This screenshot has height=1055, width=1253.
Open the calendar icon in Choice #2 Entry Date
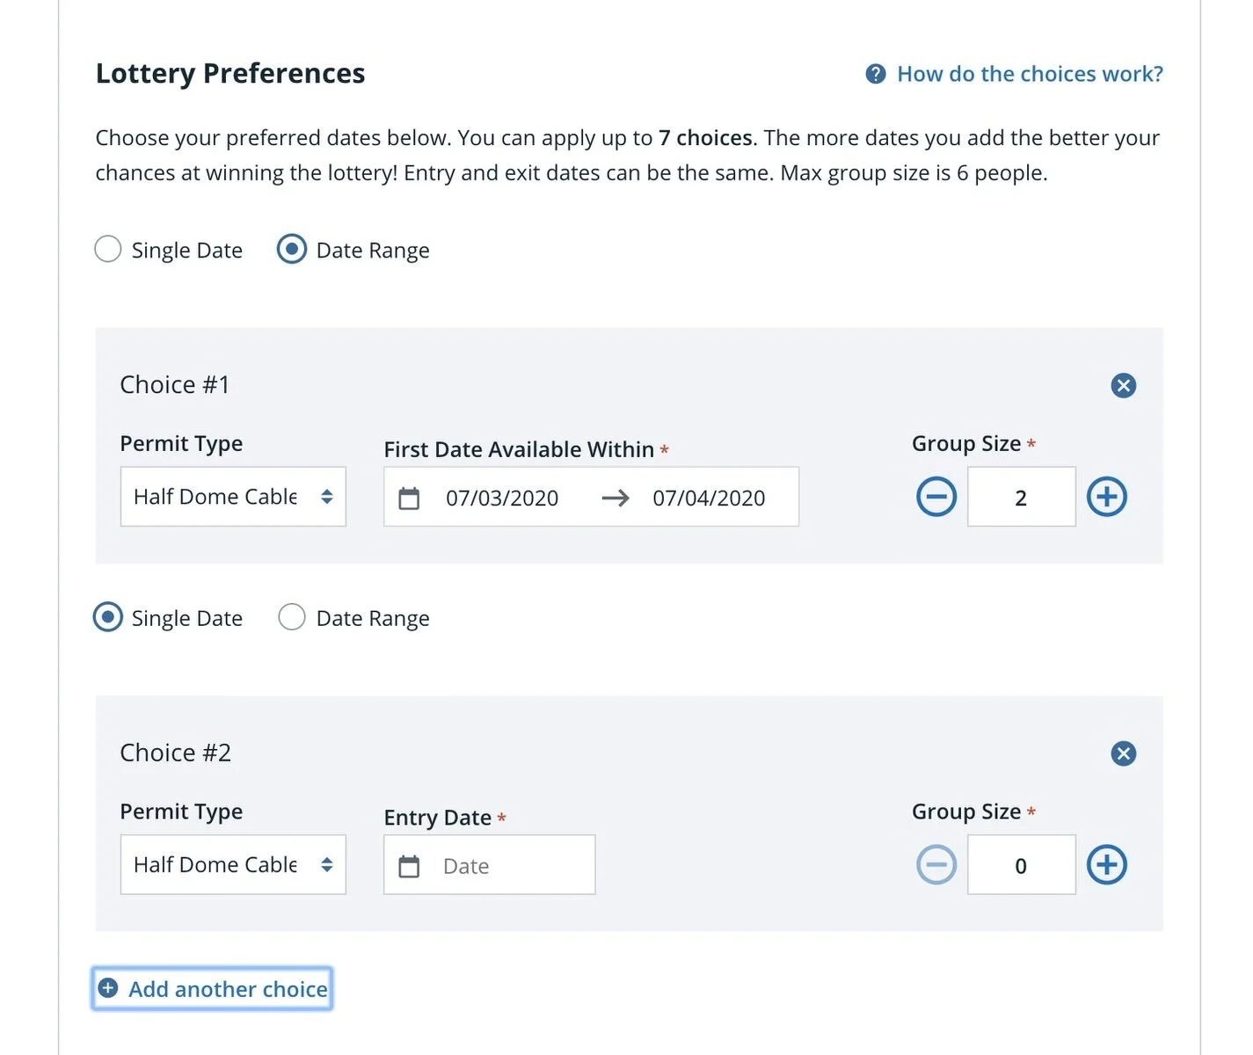click(x=409, y=867)
